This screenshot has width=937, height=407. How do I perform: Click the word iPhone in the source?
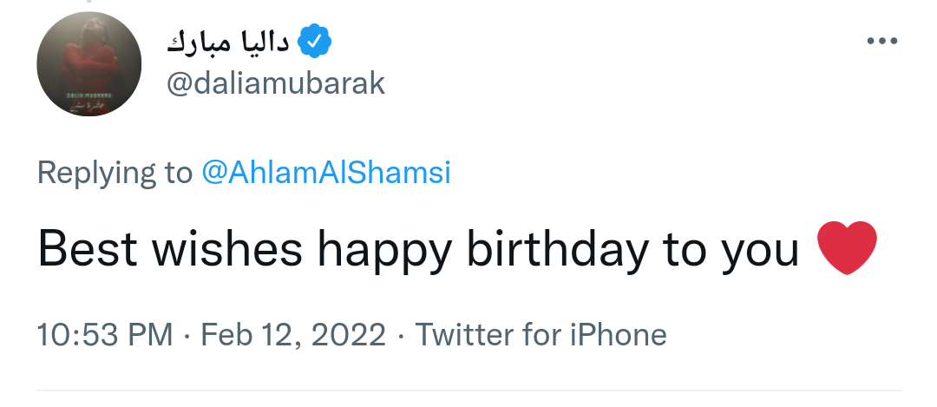618,334
